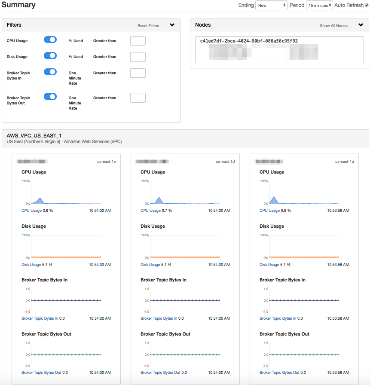The width and height of the screenshot is (370, 385).
Task: Click the Disk Usage Greater than input box
Action: coord(138,57)
